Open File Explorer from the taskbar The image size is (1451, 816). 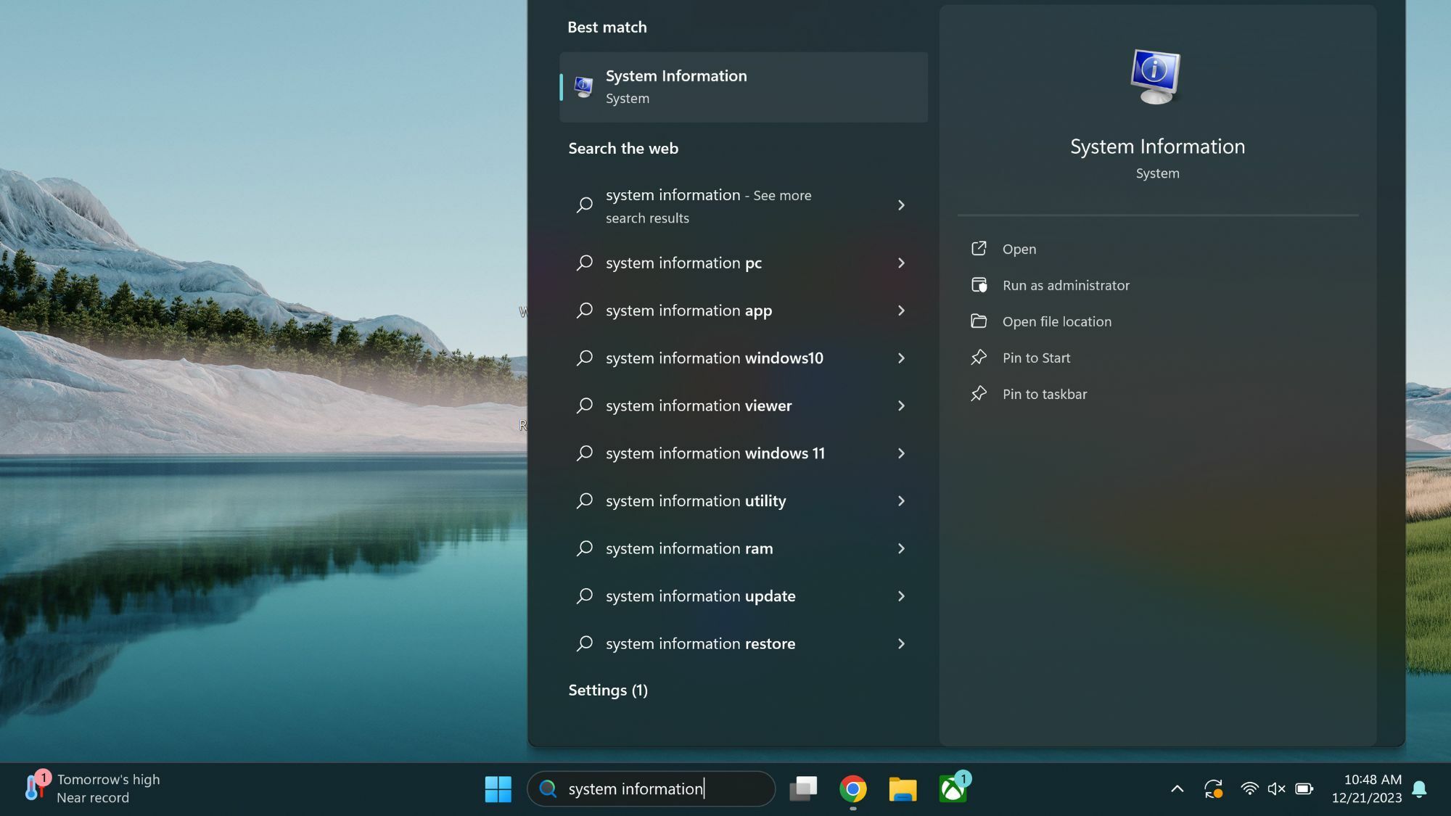(903, 788)
